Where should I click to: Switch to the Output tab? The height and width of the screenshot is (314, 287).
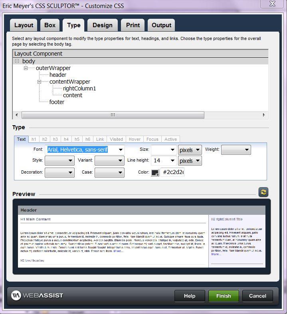point(161,25)
